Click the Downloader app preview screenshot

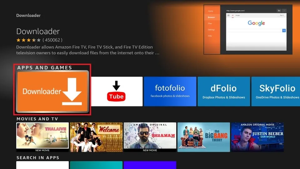pyautogui.click(x=248, y=29)
